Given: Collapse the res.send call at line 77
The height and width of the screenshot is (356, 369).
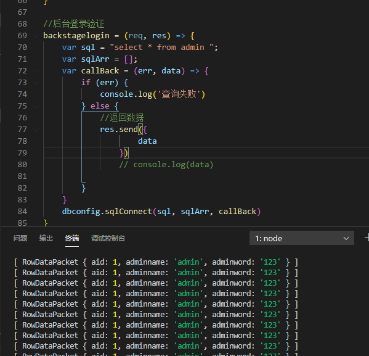Looking at the screenshot, I should (x=36, y=130).
